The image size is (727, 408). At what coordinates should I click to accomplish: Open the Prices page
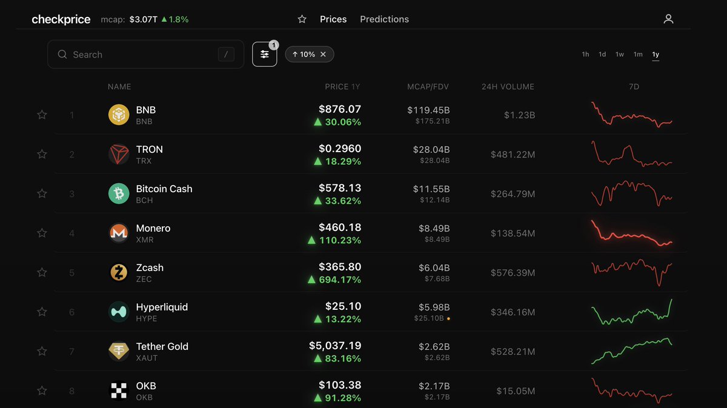point(333,19)
